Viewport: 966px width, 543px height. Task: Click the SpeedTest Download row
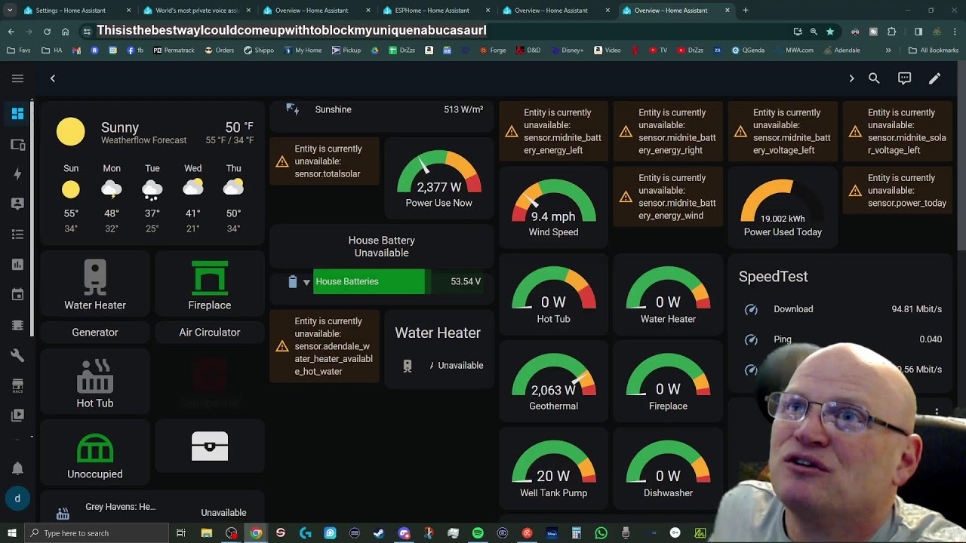pyautogui.click(x=842, y=309)
